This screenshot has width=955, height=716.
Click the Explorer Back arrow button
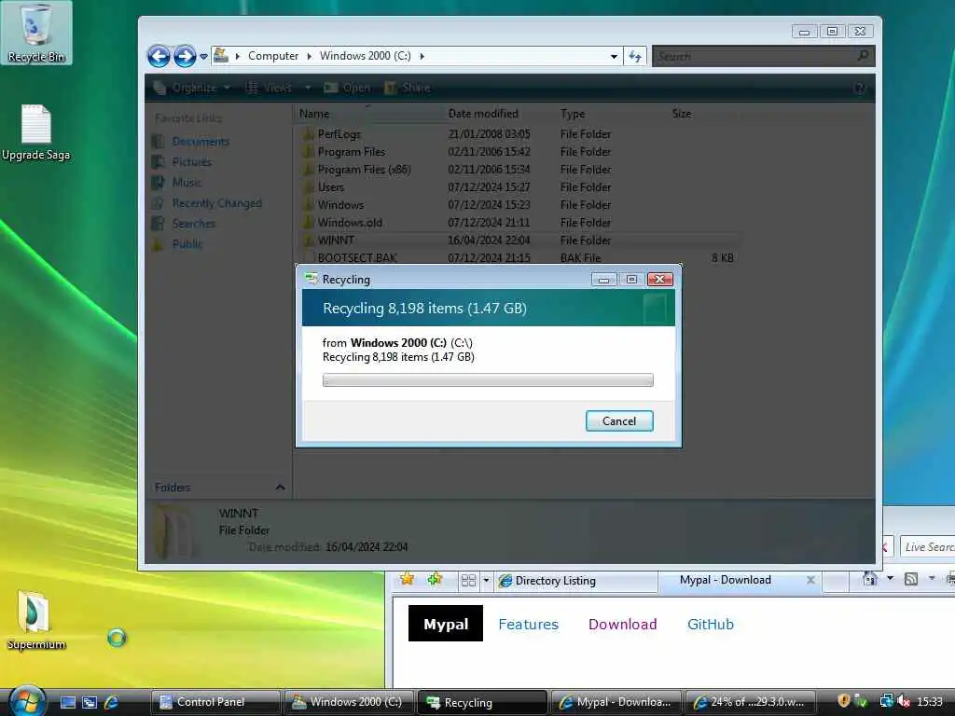point(159,56)
